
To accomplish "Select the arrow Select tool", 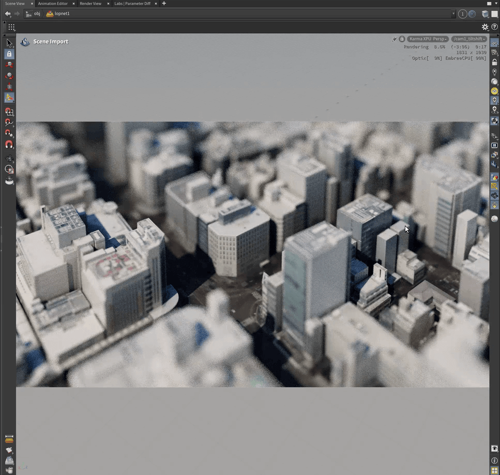I will (9, 43).
